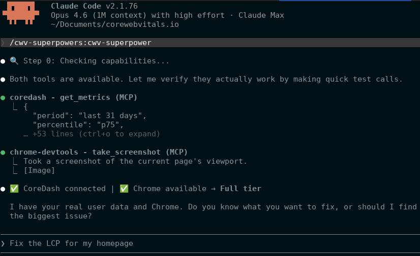Click the 'chrome-devtools - take_screenshot (MCP)' heading
Image resolution: width=420 pixels, height=256 pixels.
(99, 152)
